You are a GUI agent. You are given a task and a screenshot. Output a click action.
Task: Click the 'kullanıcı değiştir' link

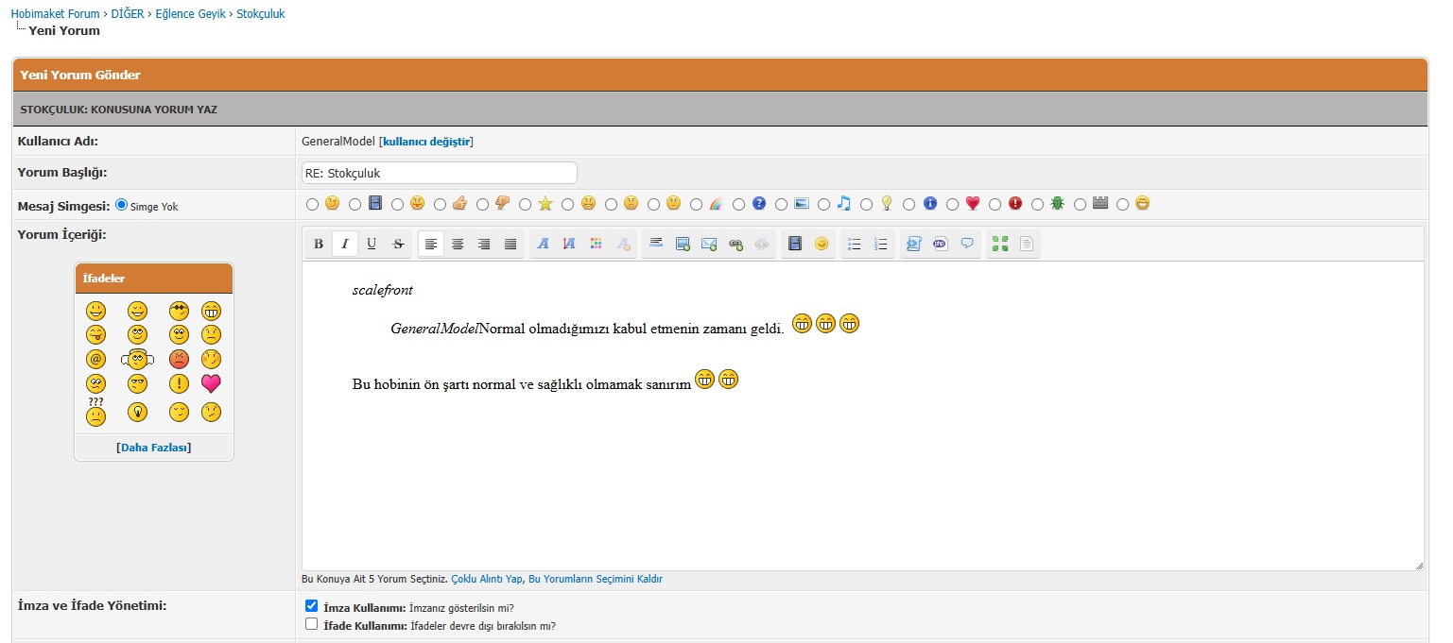tap(426, 142)
